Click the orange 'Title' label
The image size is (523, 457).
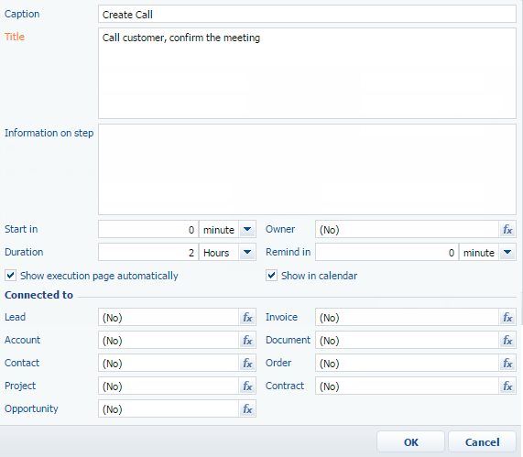(15, 37)
